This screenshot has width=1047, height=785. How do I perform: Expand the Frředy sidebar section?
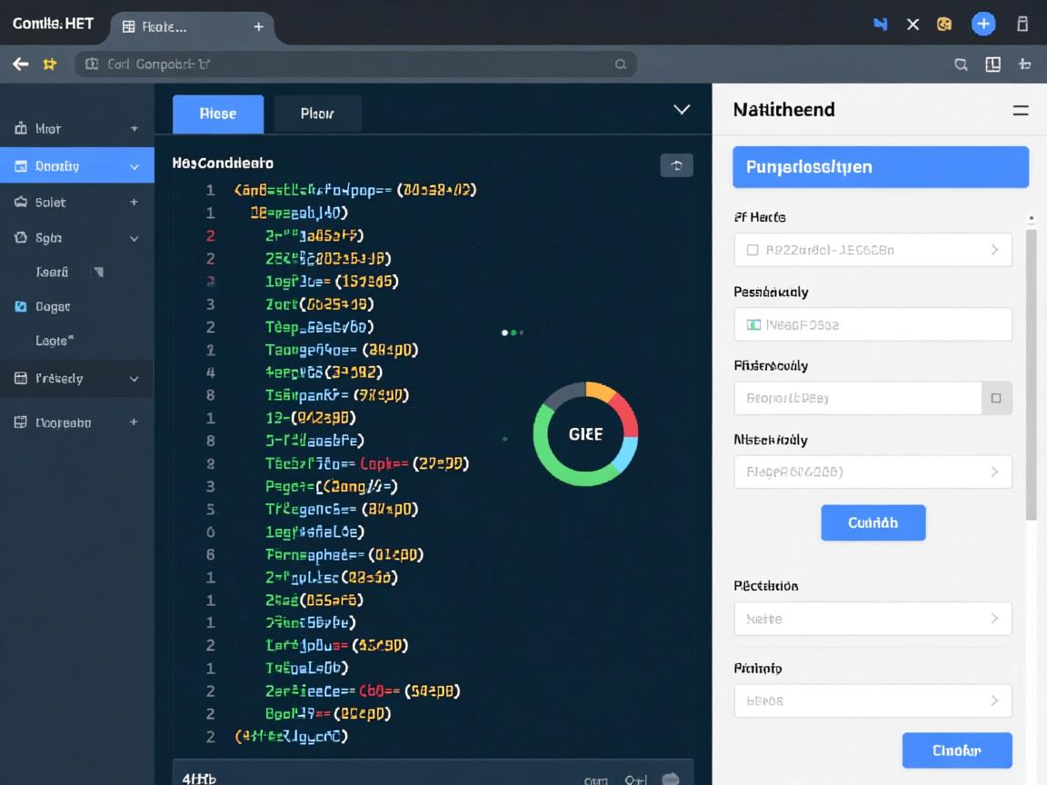[x=135, y=379]
